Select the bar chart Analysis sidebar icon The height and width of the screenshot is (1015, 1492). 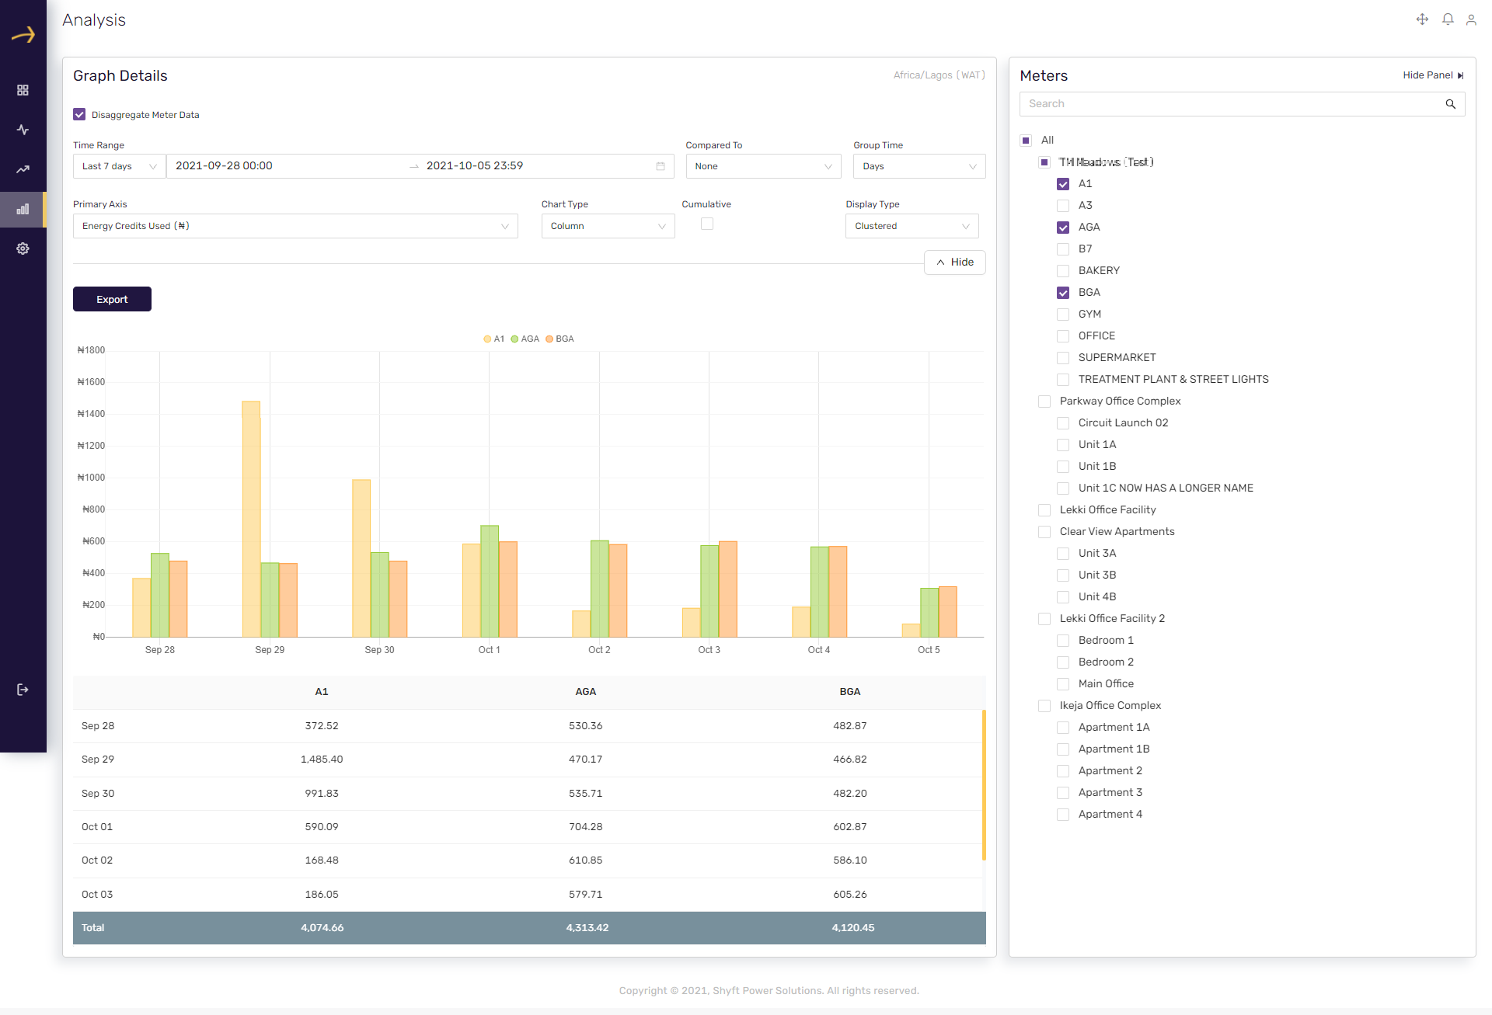23,209
